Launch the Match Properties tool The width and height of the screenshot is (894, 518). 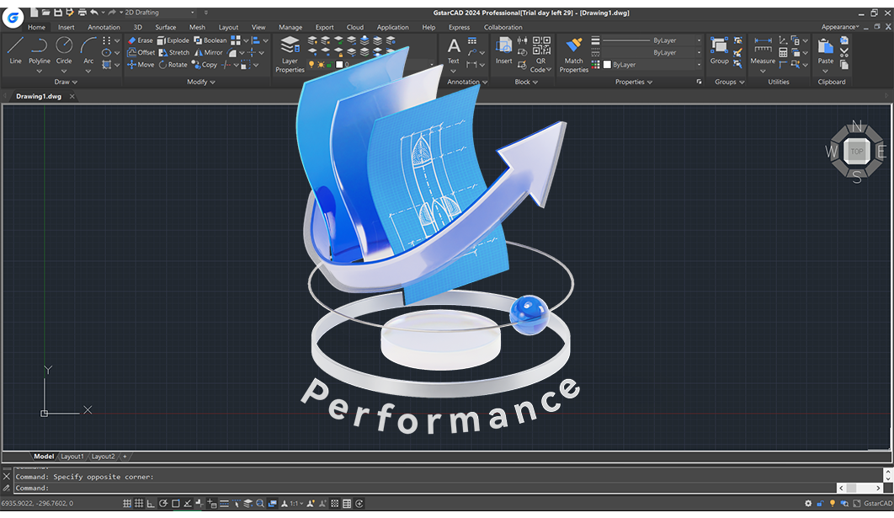click(573, 52)
